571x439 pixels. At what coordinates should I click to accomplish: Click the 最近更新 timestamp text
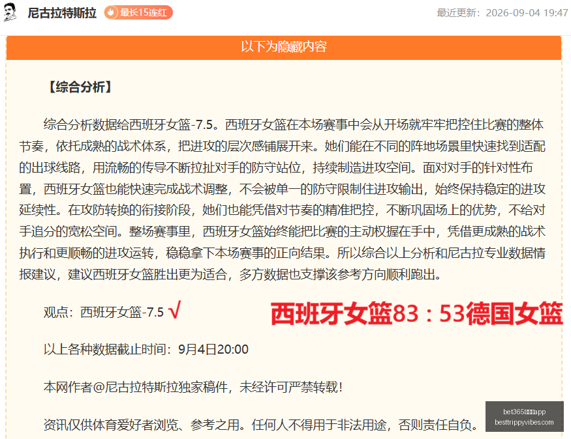pyautogui.click(x=502, y=13)
